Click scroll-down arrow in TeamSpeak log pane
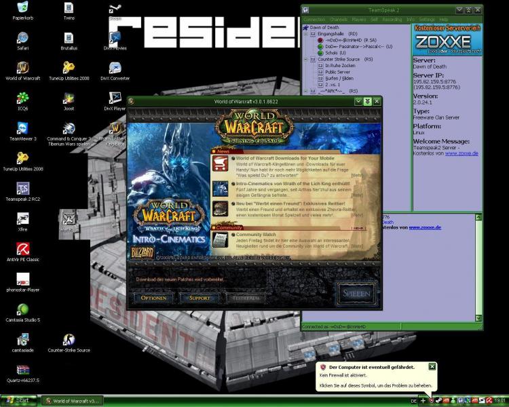 [479, 318]
